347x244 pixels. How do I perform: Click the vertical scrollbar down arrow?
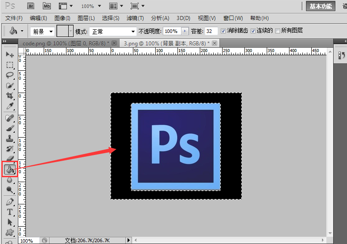click(330, 233)
